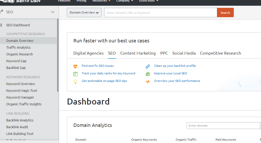This screenshot has height=143, width=261.
Task: Open Keyword Overview in sidebar
Action: 21,84
